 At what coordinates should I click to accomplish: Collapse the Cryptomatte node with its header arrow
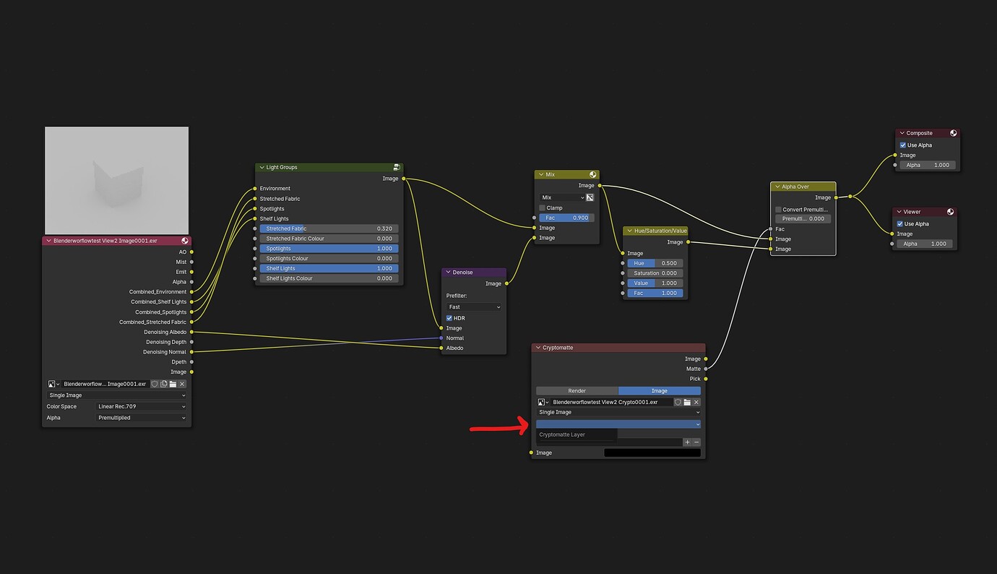[x=538, y=348]
